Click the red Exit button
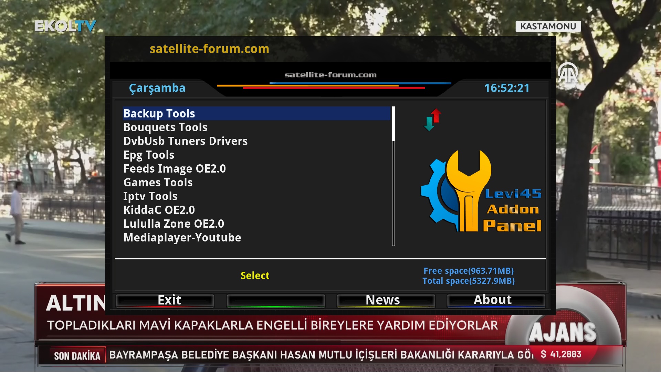This screenshot has height=372, width=661. click(165, 300)
